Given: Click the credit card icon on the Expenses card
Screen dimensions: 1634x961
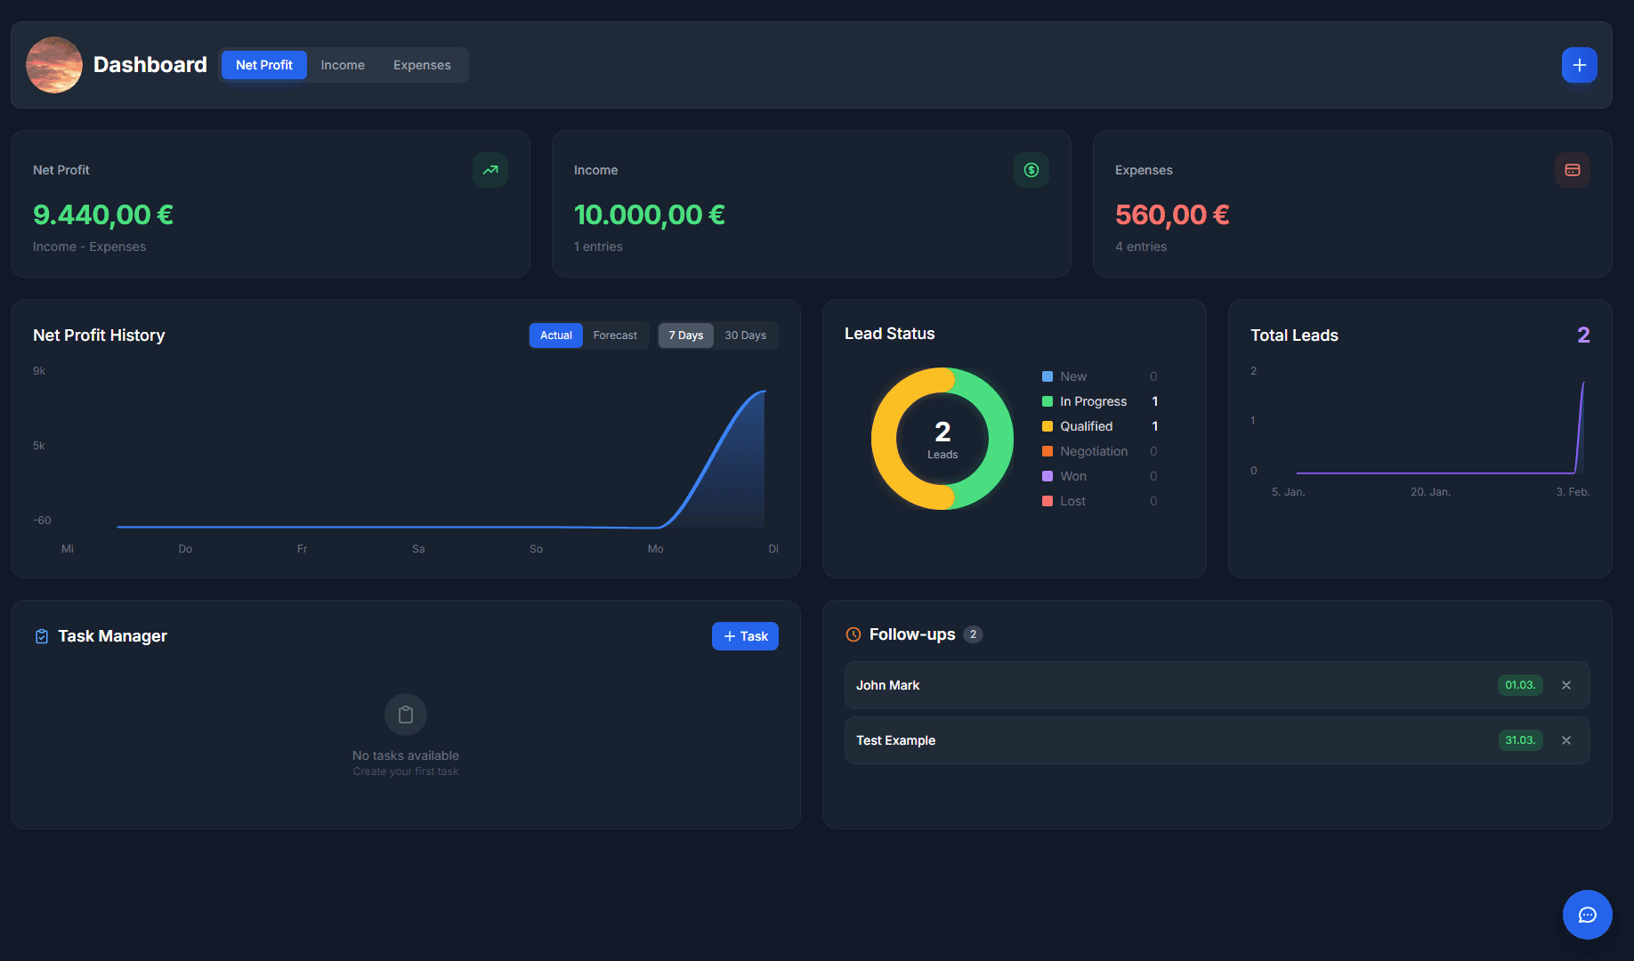Looking at the screenshot, I should (x=1573, y=170).
